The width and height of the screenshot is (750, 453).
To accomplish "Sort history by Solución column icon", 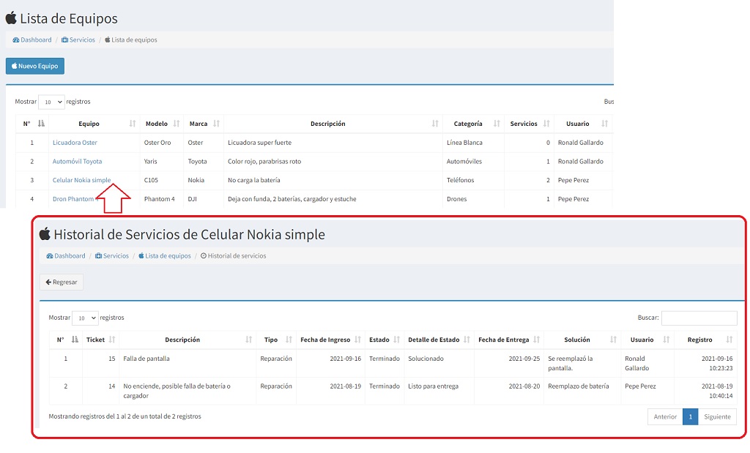I will click(615, 340).
